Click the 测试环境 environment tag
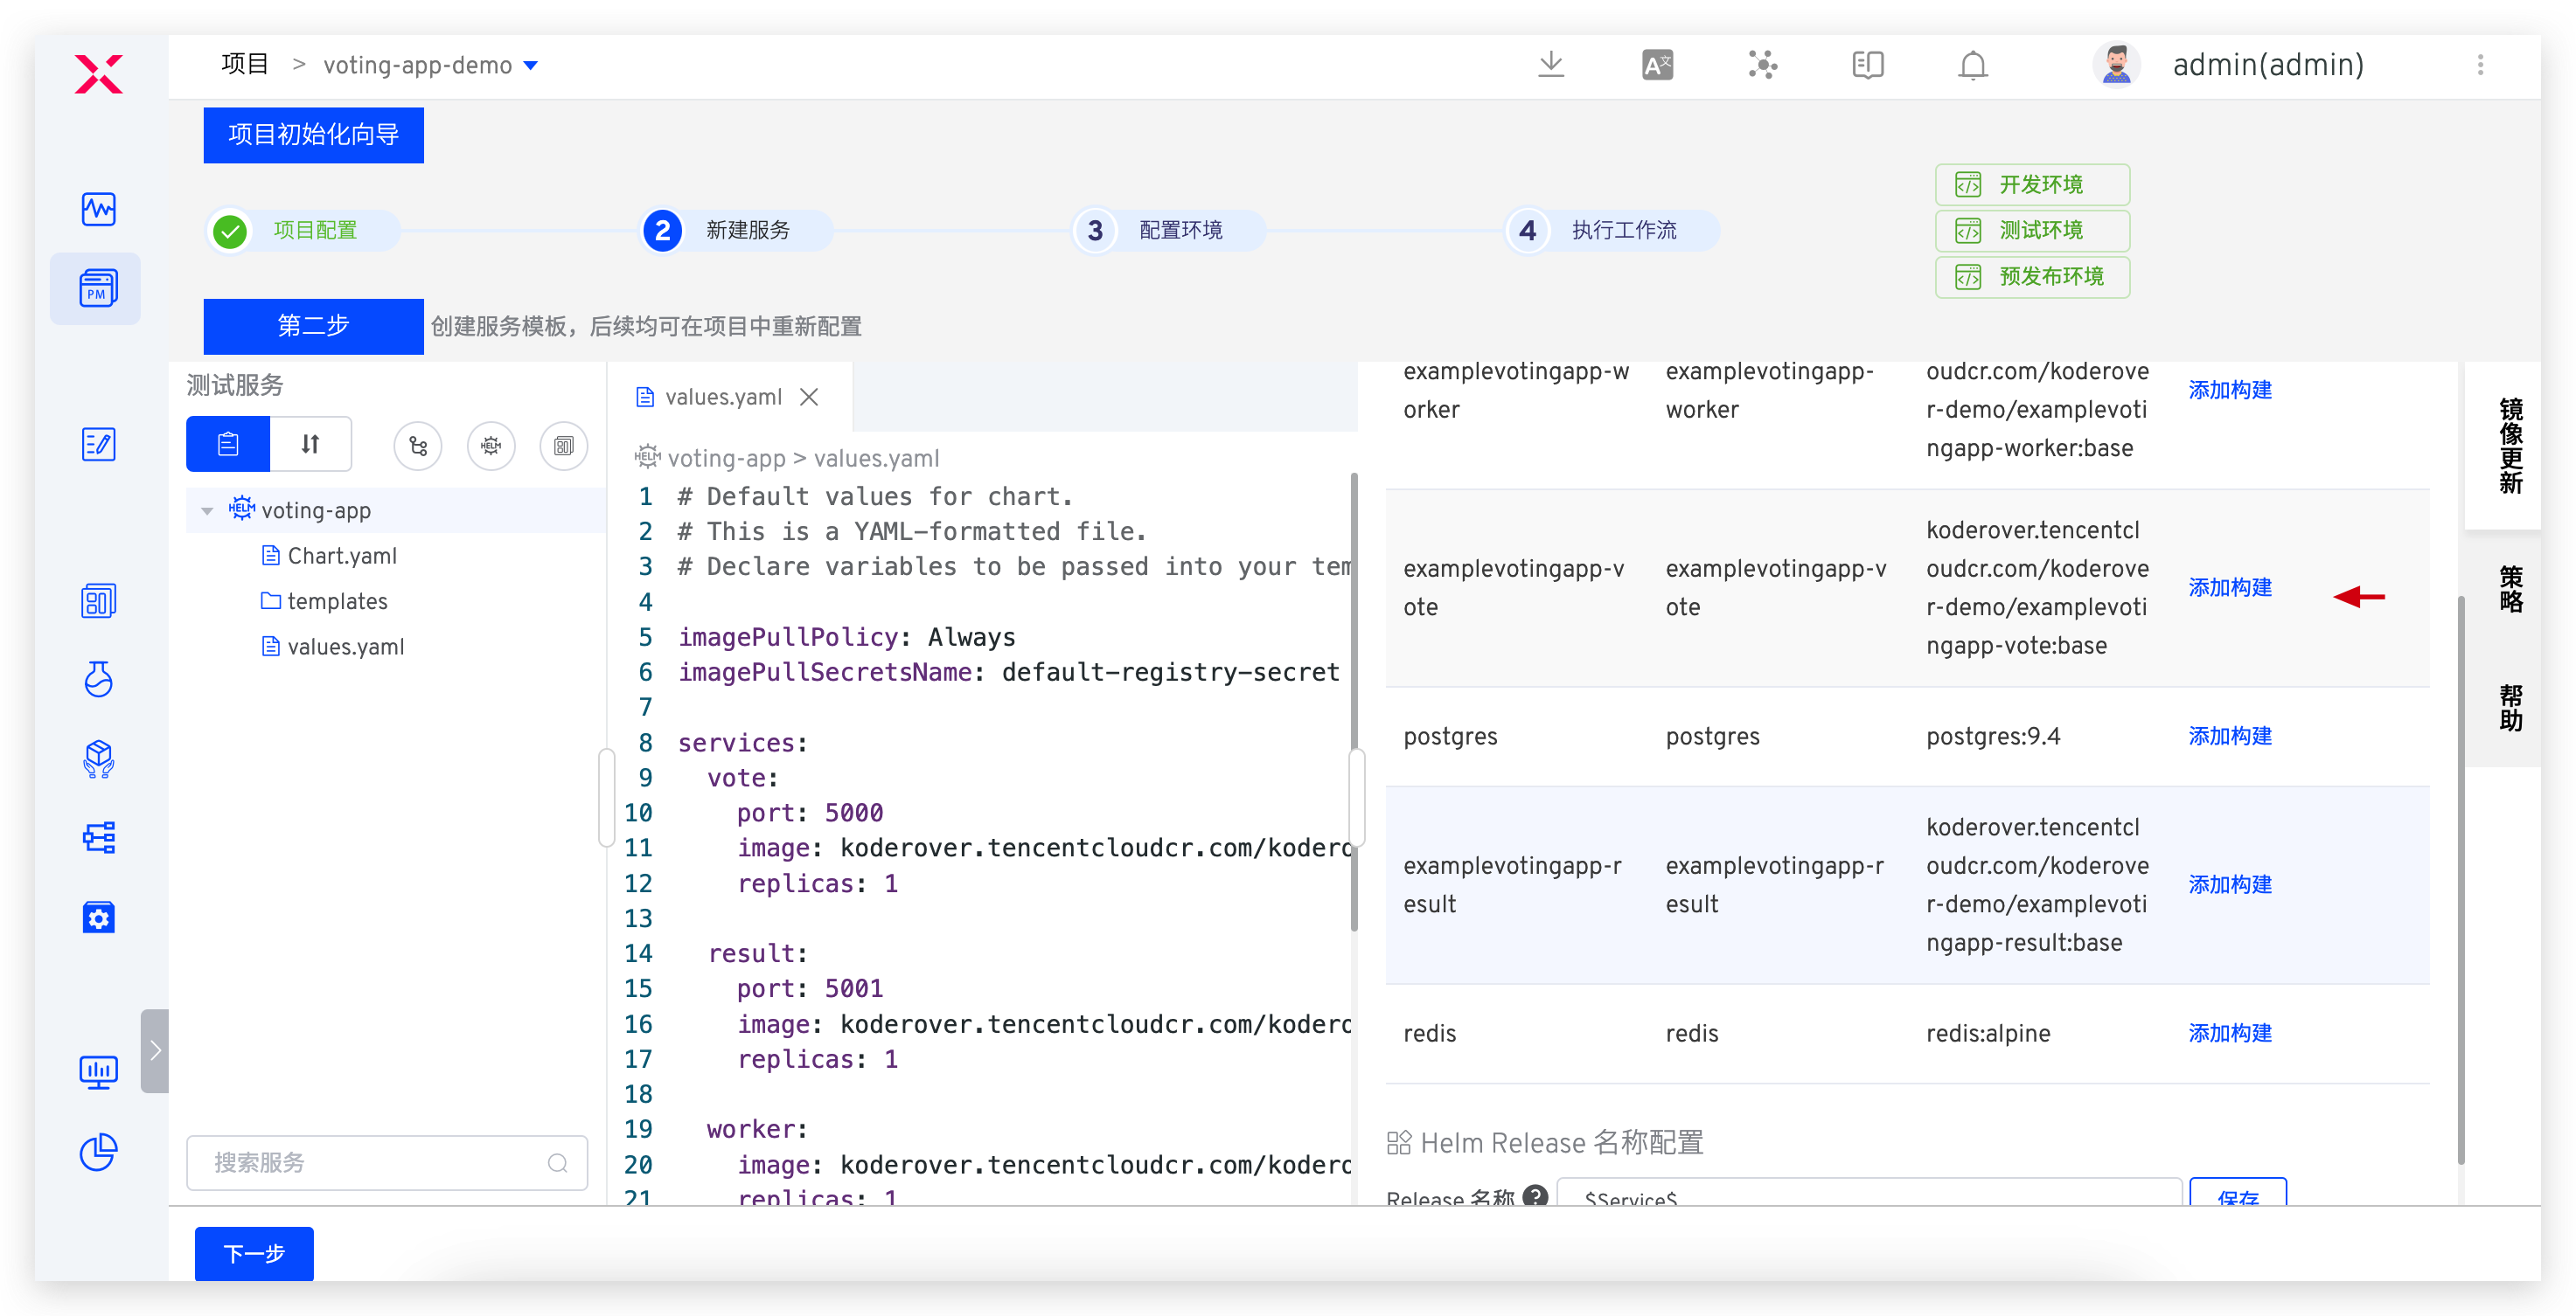Viewport: 2576px width, 1316px height. tap(2032, 231)
